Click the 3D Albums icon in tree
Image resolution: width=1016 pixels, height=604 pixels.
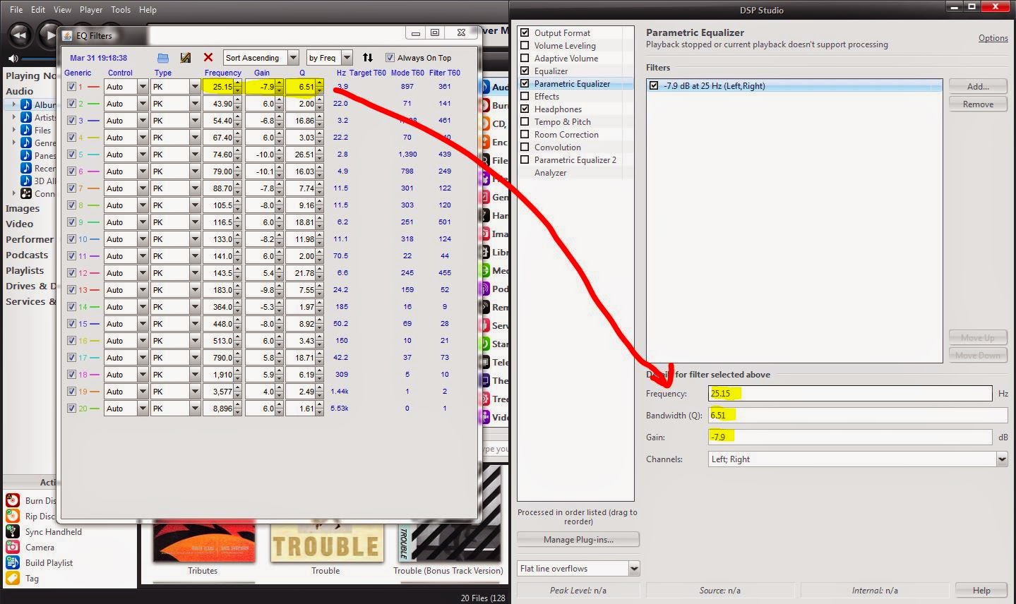click(x=26, y=181)
